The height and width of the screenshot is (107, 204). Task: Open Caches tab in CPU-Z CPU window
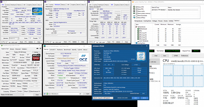pyautogui.click(x=8, y=5)
